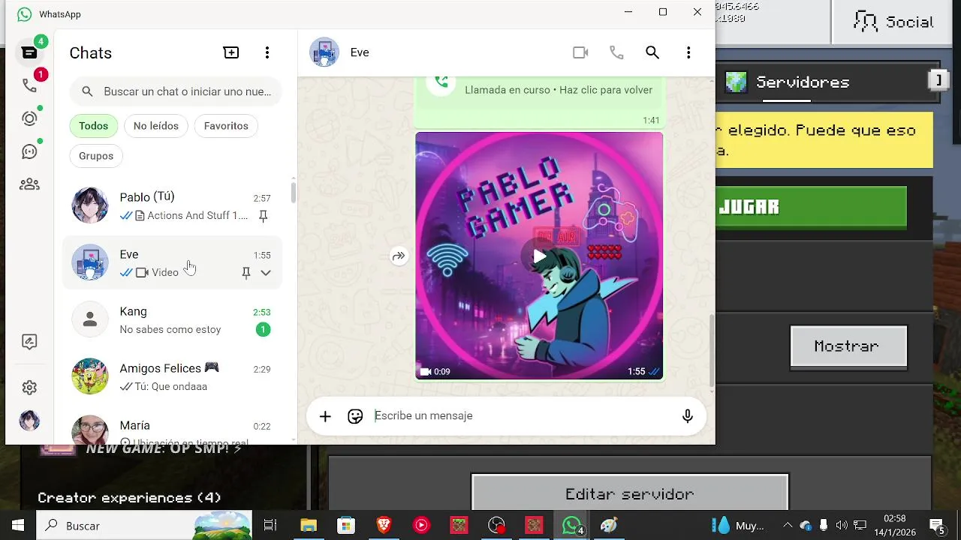The width and height of the screenshot is (961, 540).
Task: Show hidden system tray icons
Action: [x=788, y=526]
